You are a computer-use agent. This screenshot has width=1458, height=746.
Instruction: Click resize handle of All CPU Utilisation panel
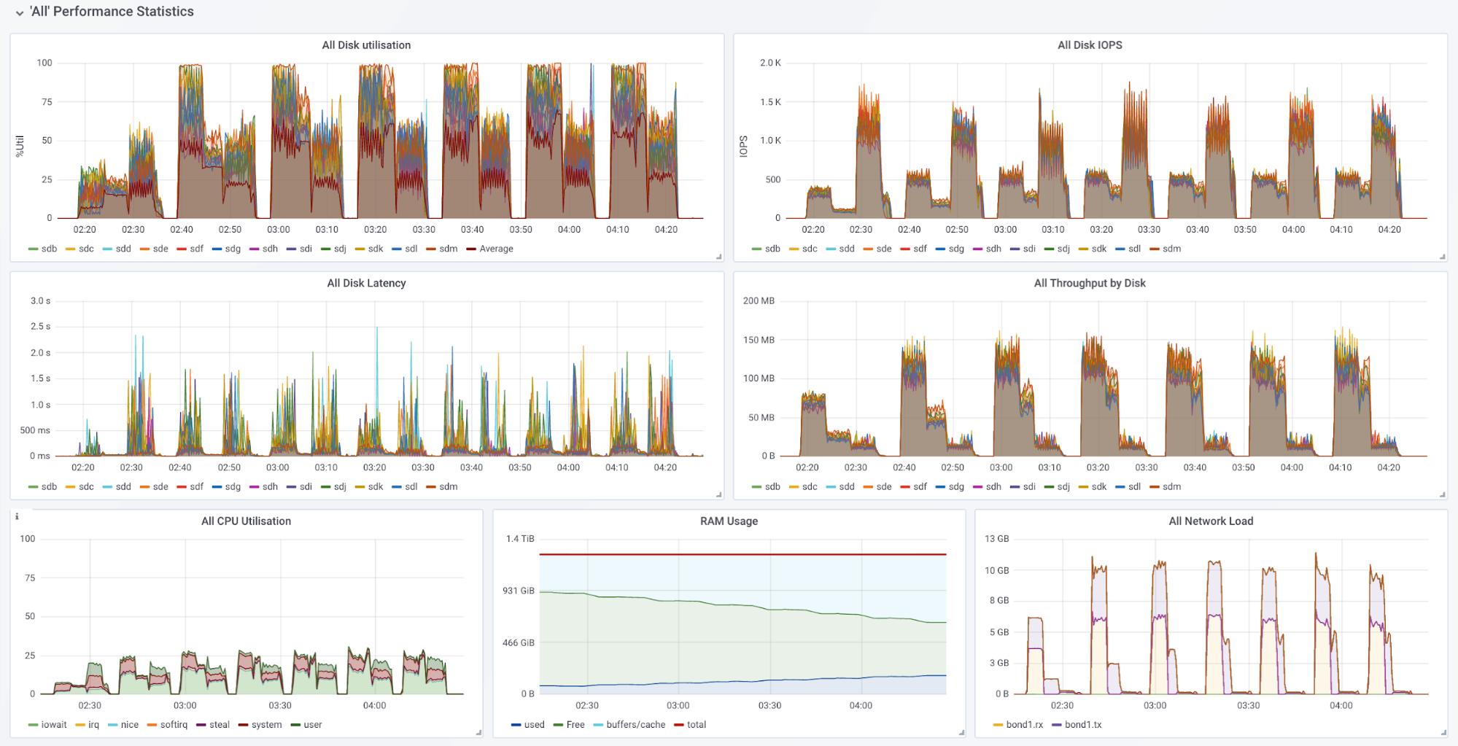pos(478,732)
